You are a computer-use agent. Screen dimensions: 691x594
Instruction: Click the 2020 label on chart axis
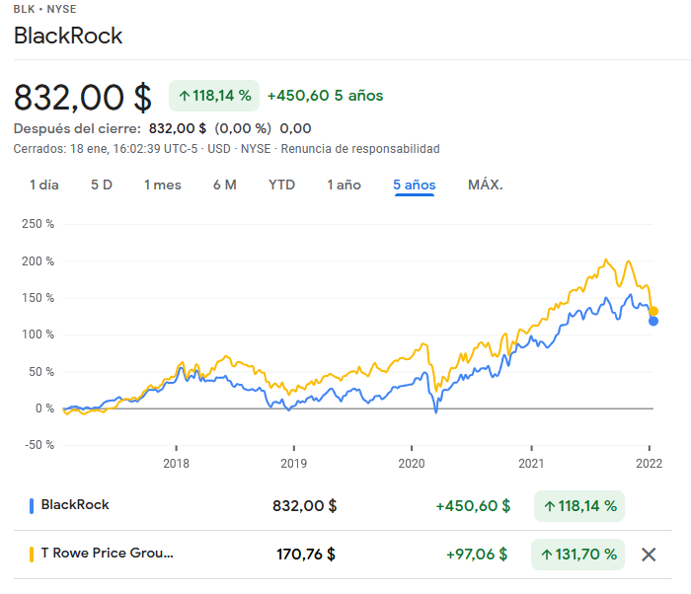[x=410, y=463]
